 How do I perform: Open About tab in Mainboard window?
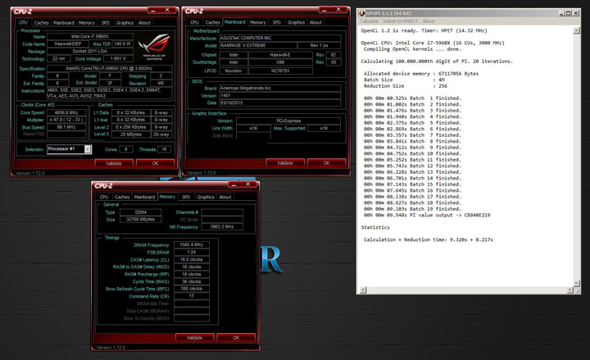pos(315,22)
